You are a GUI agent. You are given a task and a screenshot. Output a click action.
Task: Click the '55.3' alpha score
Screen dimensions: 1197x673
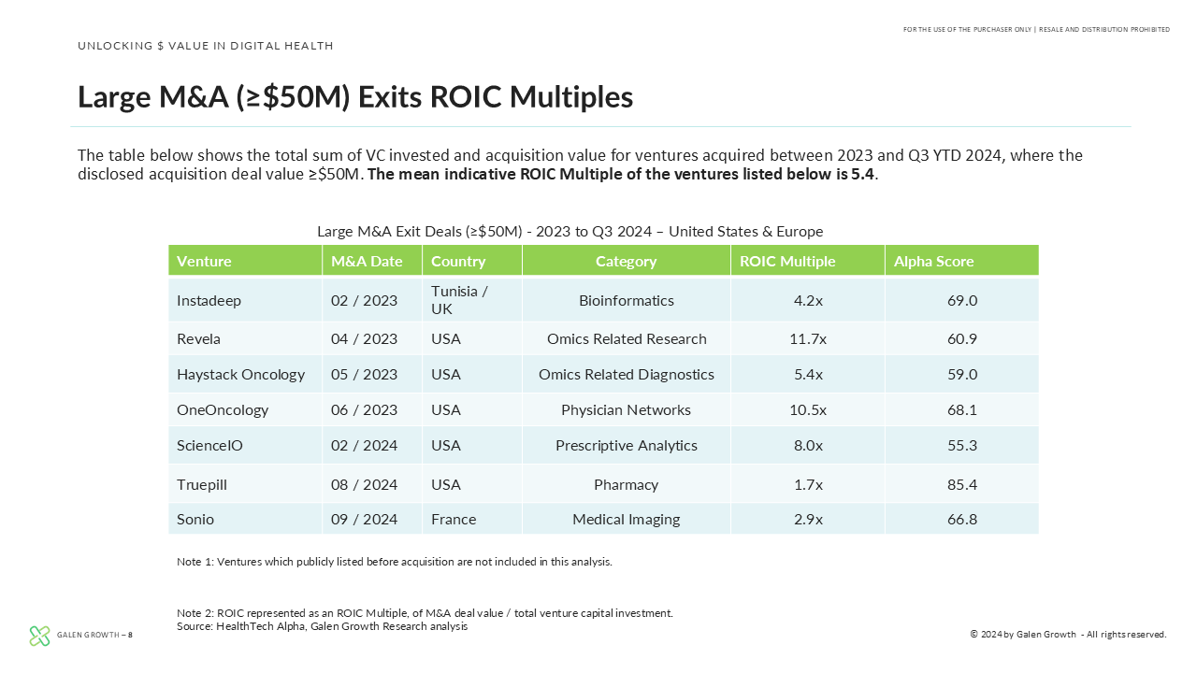pyautogui.click(x=962, y=445)
